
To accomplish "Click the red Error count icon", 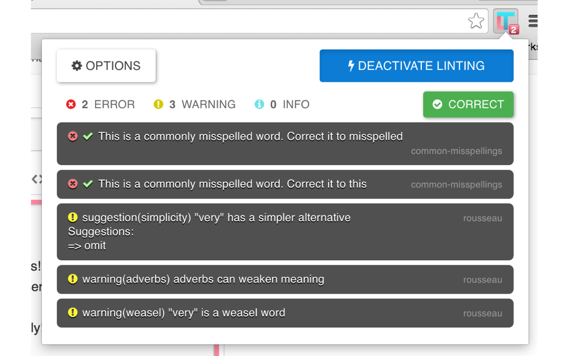I will [x=71, y=105].
